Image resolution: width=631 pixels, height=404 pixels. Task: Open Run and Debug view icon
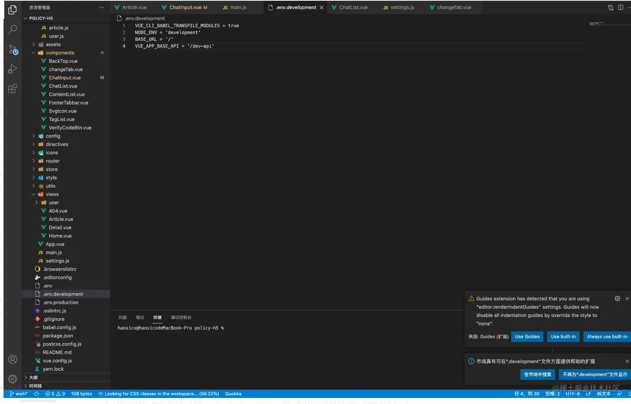click(13, 69)
